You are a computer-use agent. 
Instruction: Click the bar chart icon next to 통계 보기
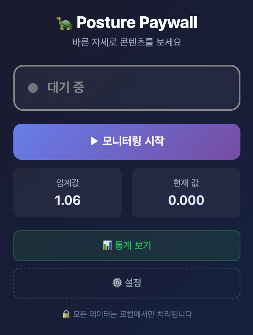click(107, 245)
